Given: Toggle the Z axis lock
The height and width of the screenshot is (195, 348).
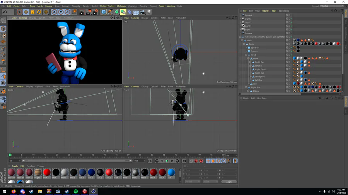Looking at the screenshot, I should pyautogui.click(x=67, y=12).
